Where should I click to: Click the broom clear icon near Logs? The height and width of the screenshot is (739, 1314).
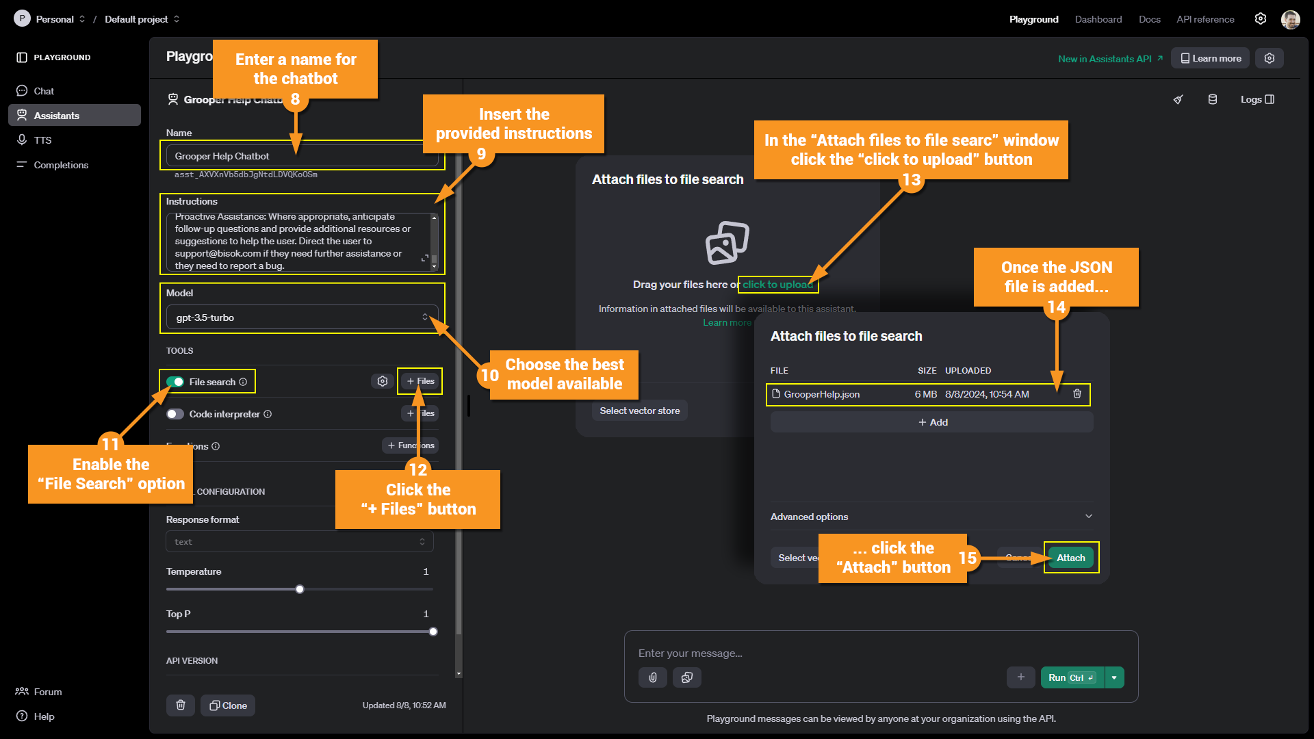1178,99
